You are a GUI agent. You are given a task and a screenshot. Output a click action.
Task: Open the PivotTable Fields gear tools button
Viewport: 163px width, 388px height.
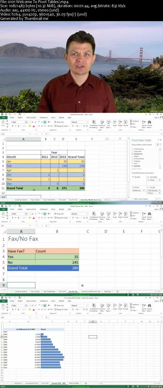click(x=158, y=144)
